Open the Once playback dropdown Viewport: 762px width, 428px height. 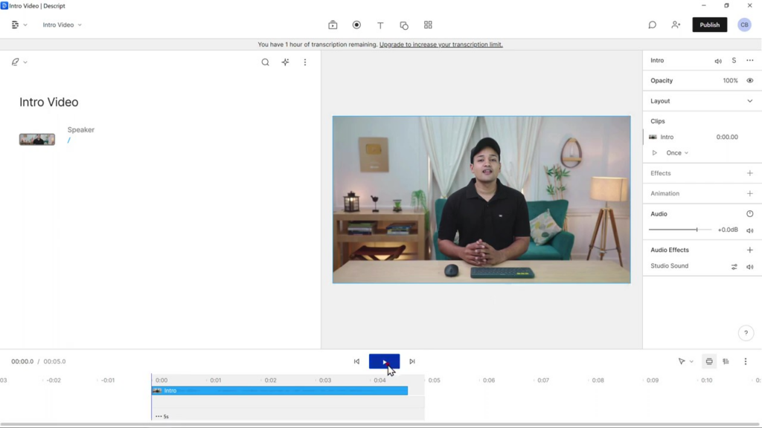(x=677, y=153)
